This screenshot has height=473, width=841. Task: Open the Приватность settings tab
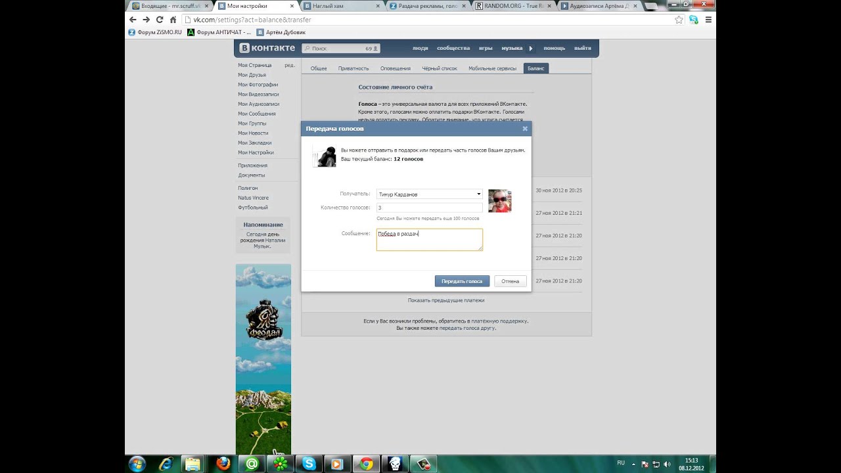353,68
